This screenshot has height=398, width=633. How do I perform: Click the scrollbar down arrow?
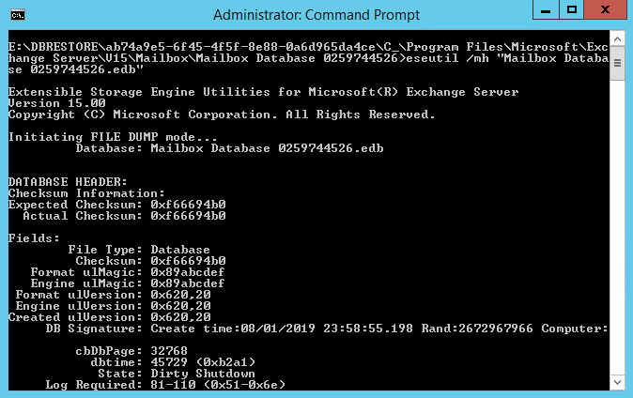point(617,382)
